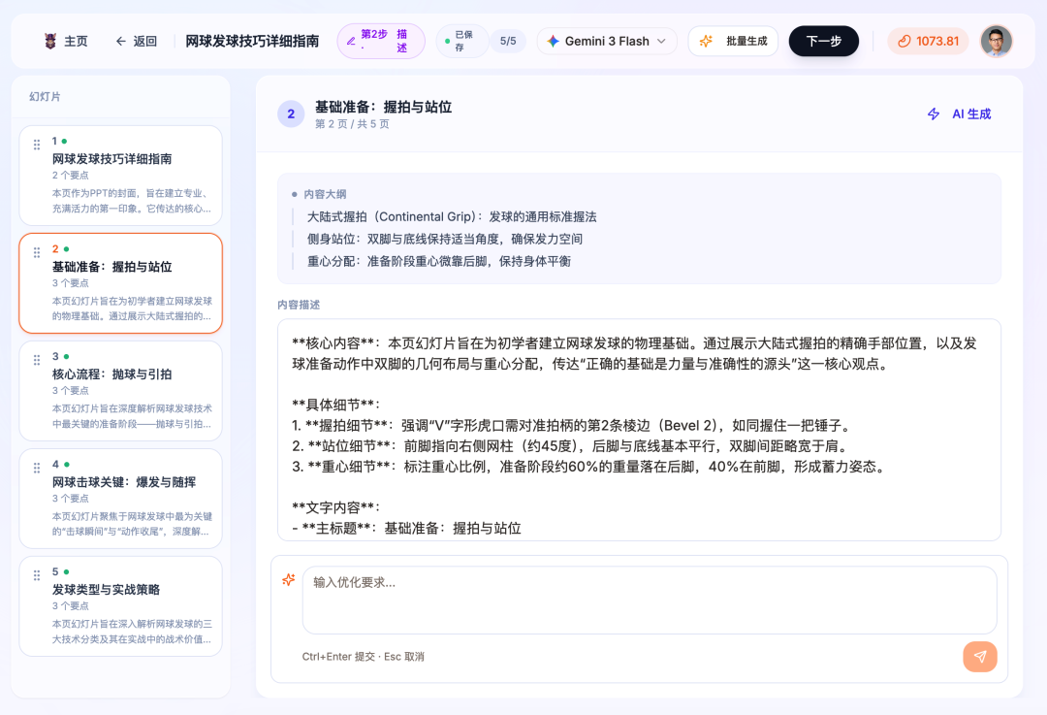Click drag handle of slide 3
Image resolution: width=1047 pixels, height=715 pixels.
(x=37, y=360)
